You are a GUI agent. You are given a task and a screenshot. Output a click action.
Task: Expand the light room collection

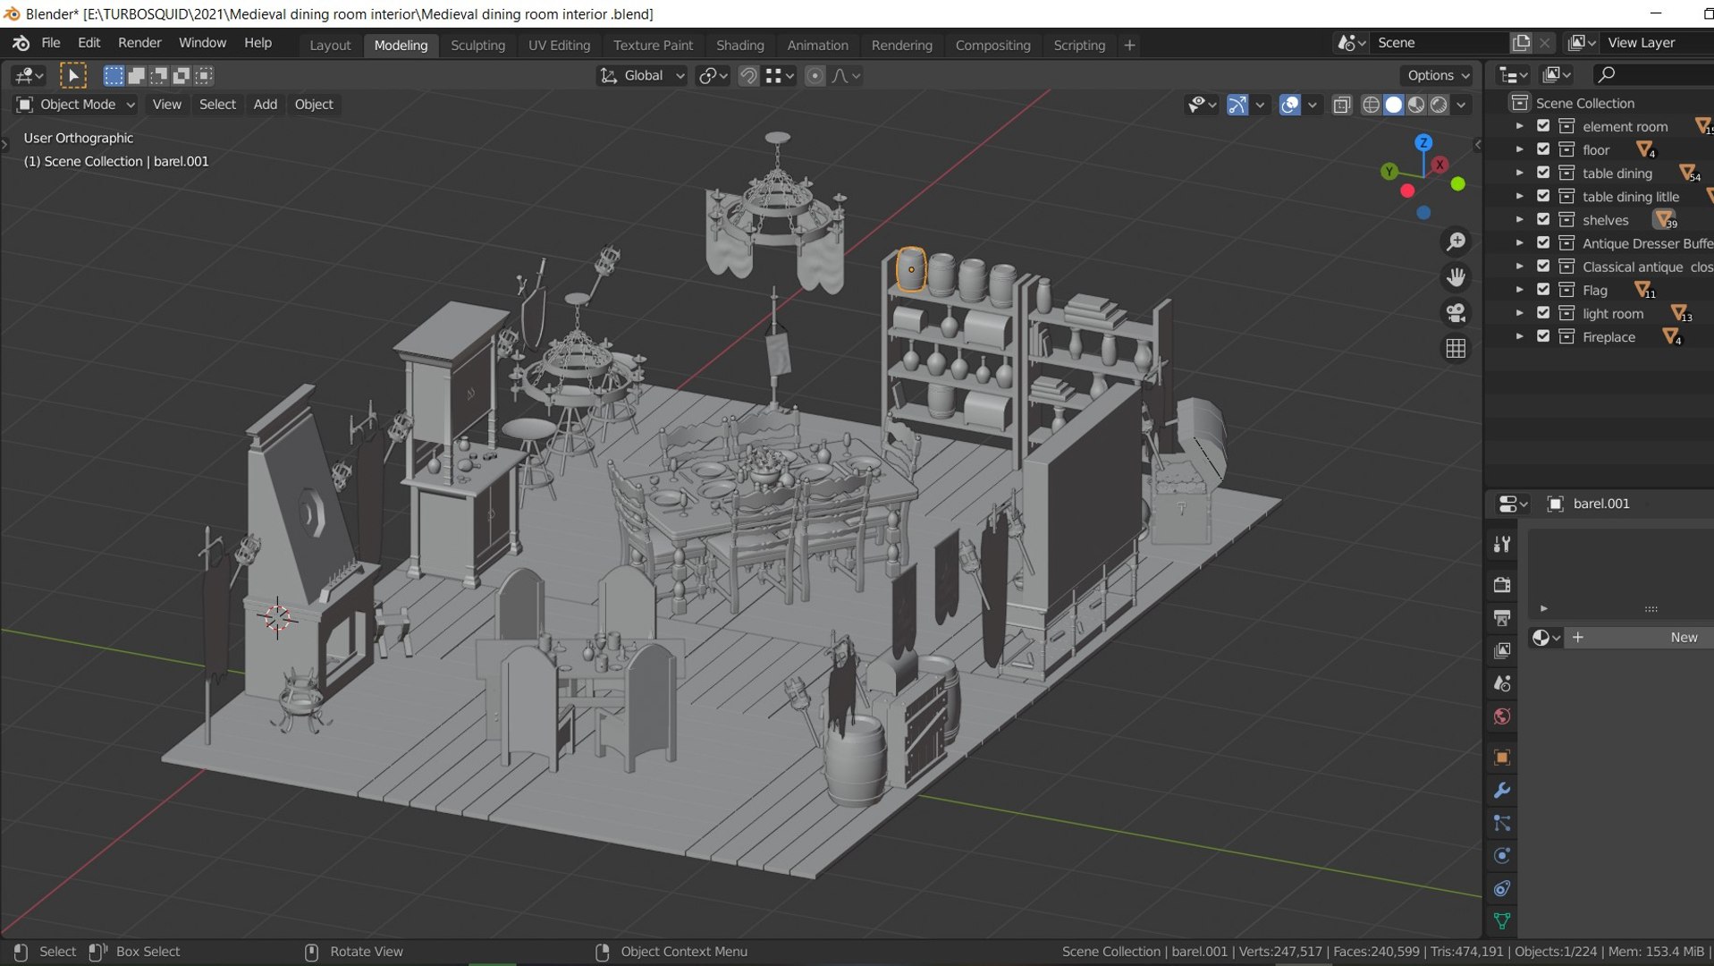pyautogui.click(x=1519, y=313)
